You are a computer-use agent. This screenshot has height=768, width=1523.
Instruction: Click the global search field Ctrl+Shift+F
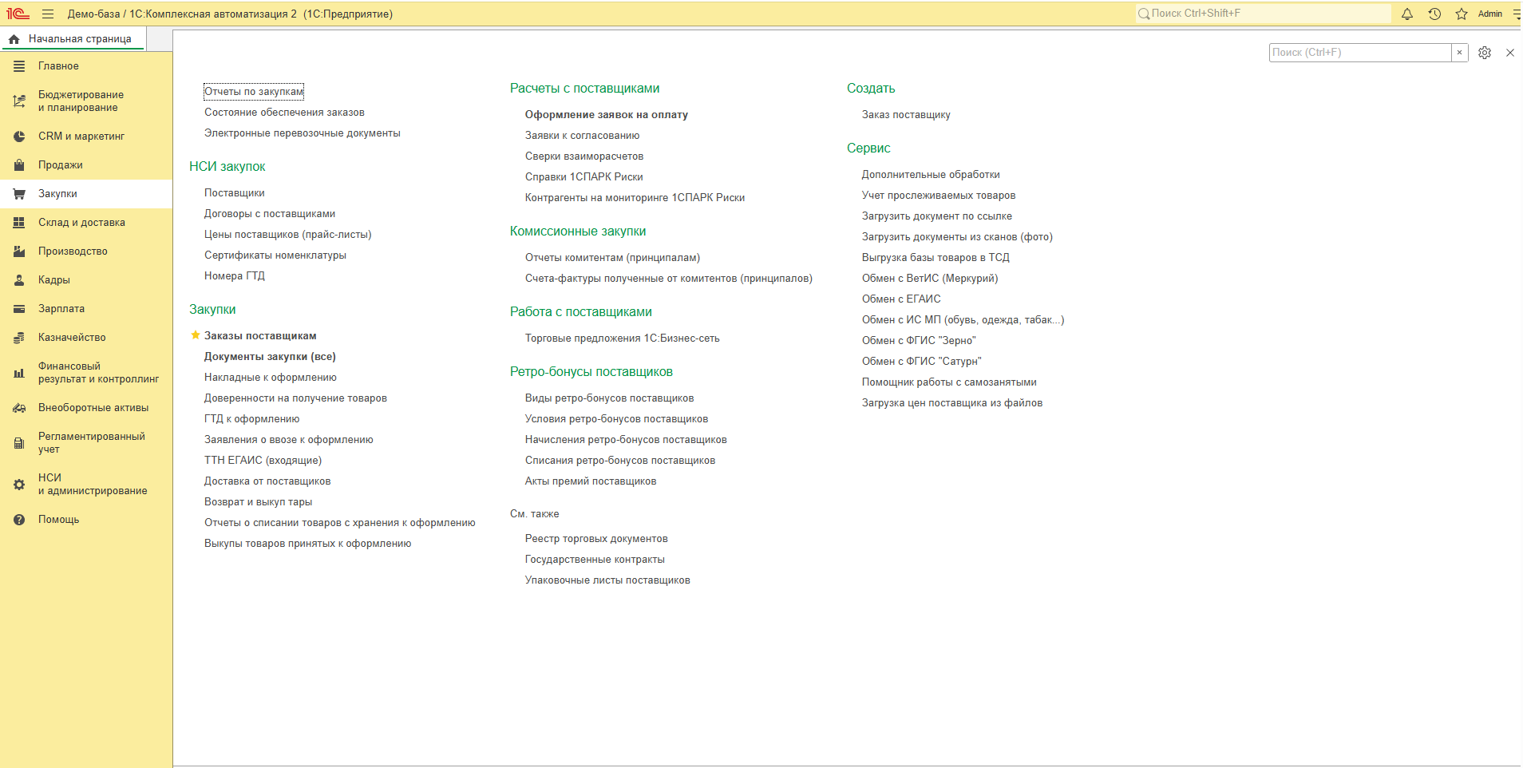(1263, 14)
